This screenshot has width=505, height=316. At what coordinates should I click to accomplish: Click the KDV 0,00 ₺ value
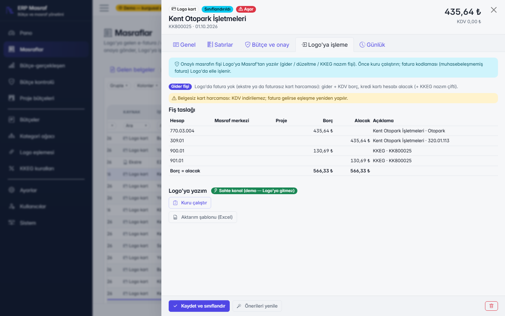click(469, 21)
